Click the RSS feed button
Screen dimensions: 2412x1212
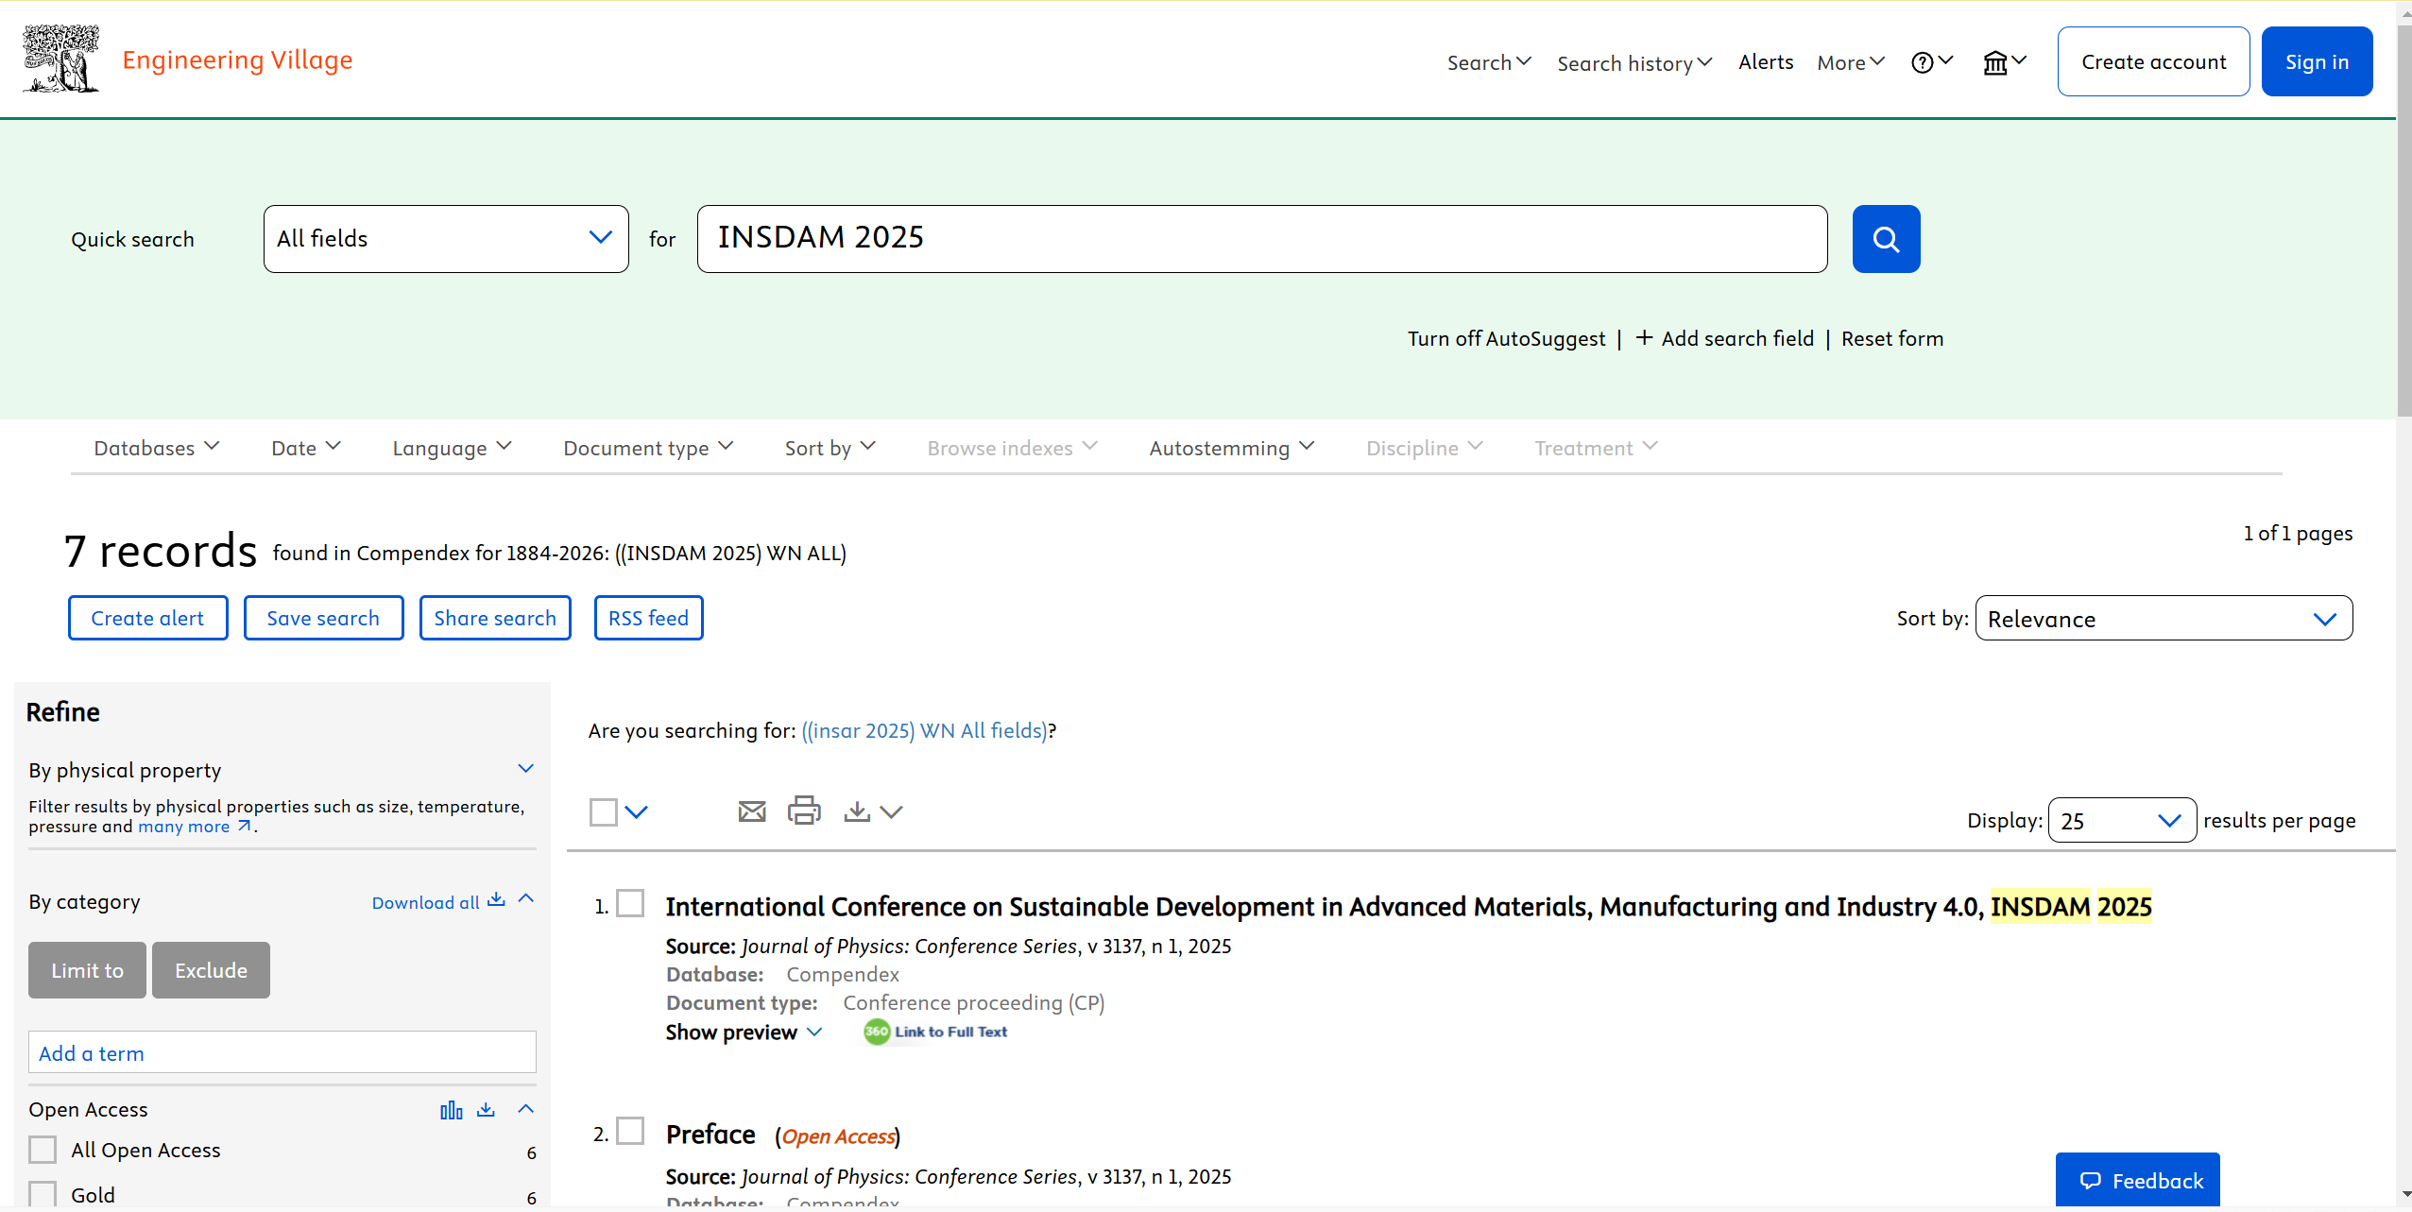click(649, 618)
